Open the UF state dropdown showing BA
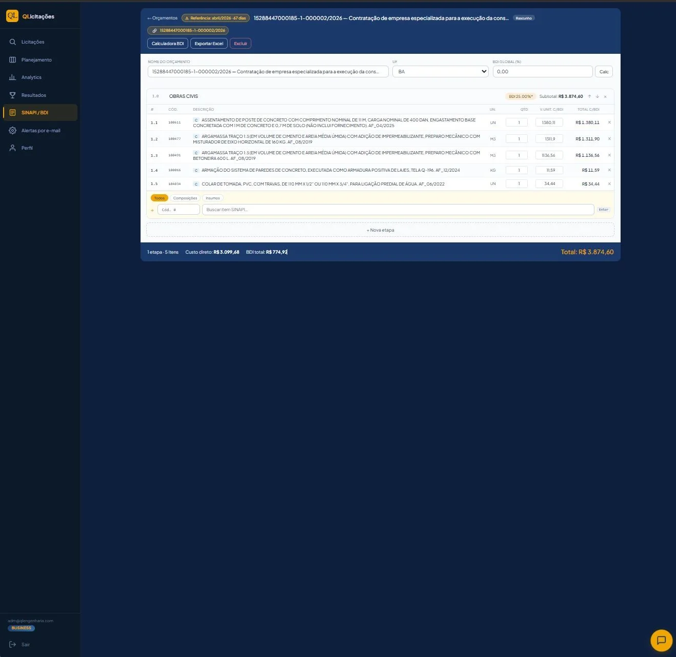The width and height of the screenshot is (676, 657). pyautogui.click(x=441, y=72)
